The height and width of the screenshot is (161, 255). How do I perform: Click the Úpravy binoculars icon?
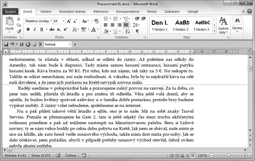[237, 20]
